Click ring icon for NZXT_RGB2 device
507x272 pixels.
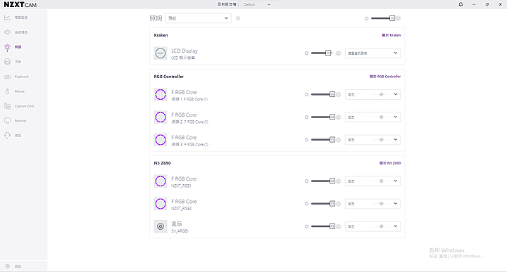(161, 204)
